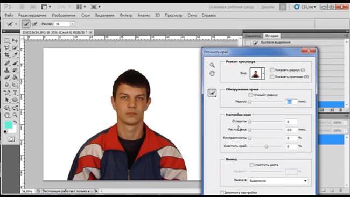This screenshot has width=350, height=197.
Task: Click the 'Радиус' slider handle
Action: click(x=250, y=102)
